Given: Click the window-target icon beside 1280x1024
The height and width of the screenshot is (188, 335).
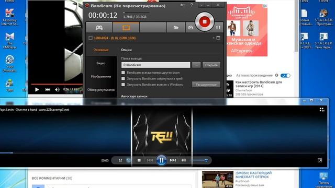Looking at the screenshot, I should (218, 38).
